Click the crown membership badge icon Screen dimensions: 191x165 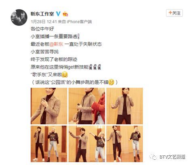65,14
